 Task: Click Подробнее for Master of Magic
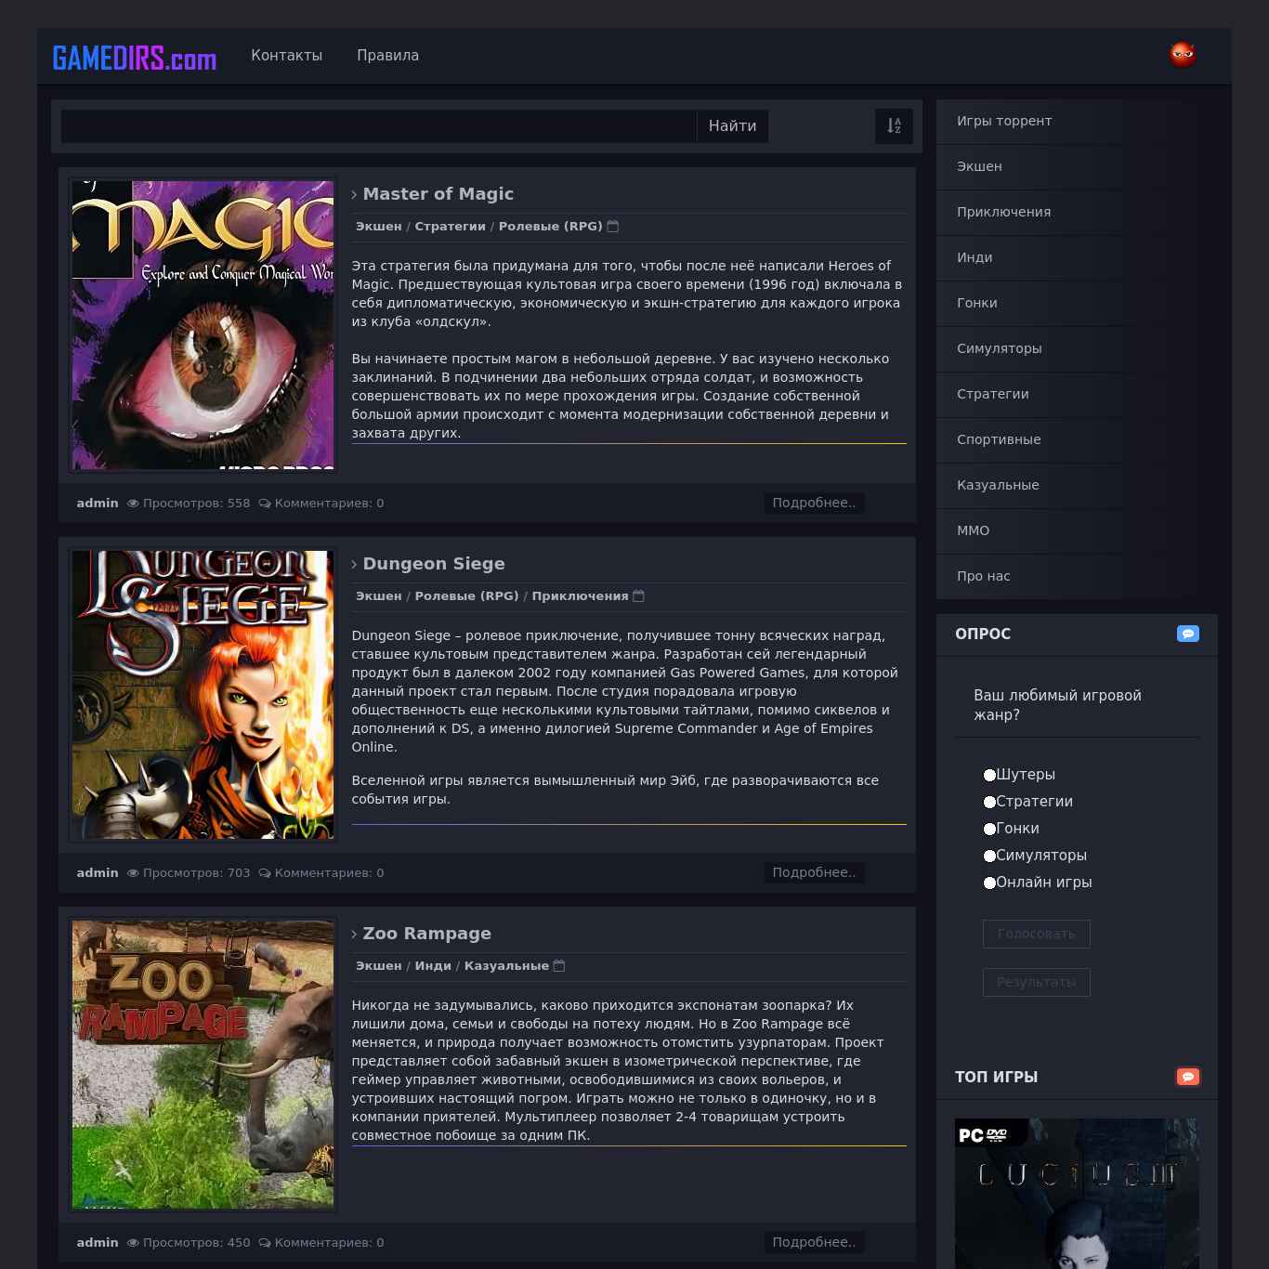pyautogui.click(x=814, y=503)
